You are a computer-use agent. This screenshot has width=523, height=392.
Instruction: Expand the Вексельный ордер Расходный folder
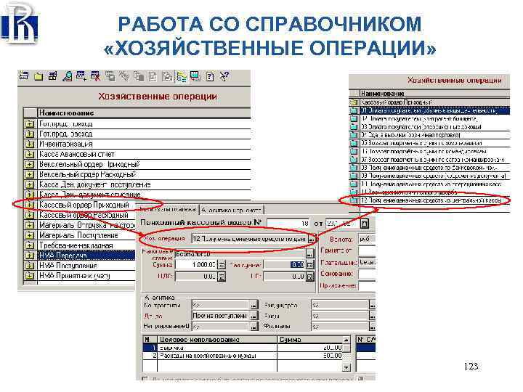30,174
